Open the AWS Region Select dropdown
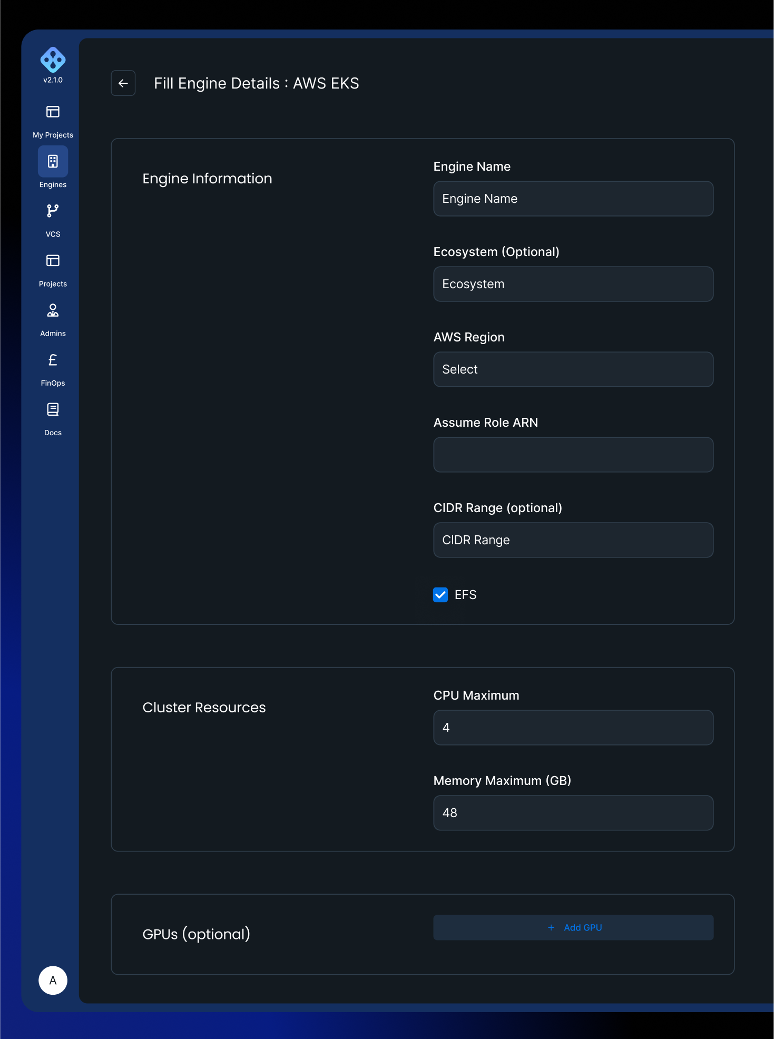 tap(573, 369)
